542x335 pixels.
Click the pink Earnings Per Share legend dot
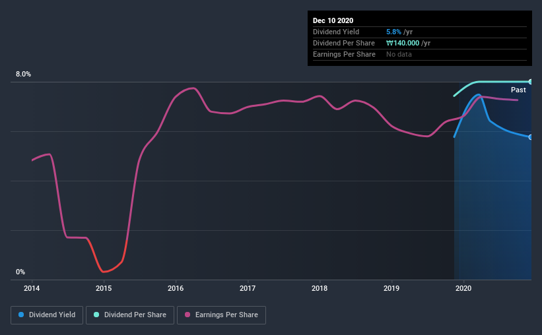pyautogui.click(x=187, y=315)
